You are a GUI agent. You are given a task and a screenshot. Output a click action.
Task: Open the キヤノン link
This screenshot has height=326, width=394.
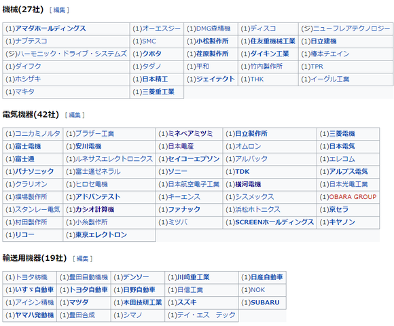(342, 222)
